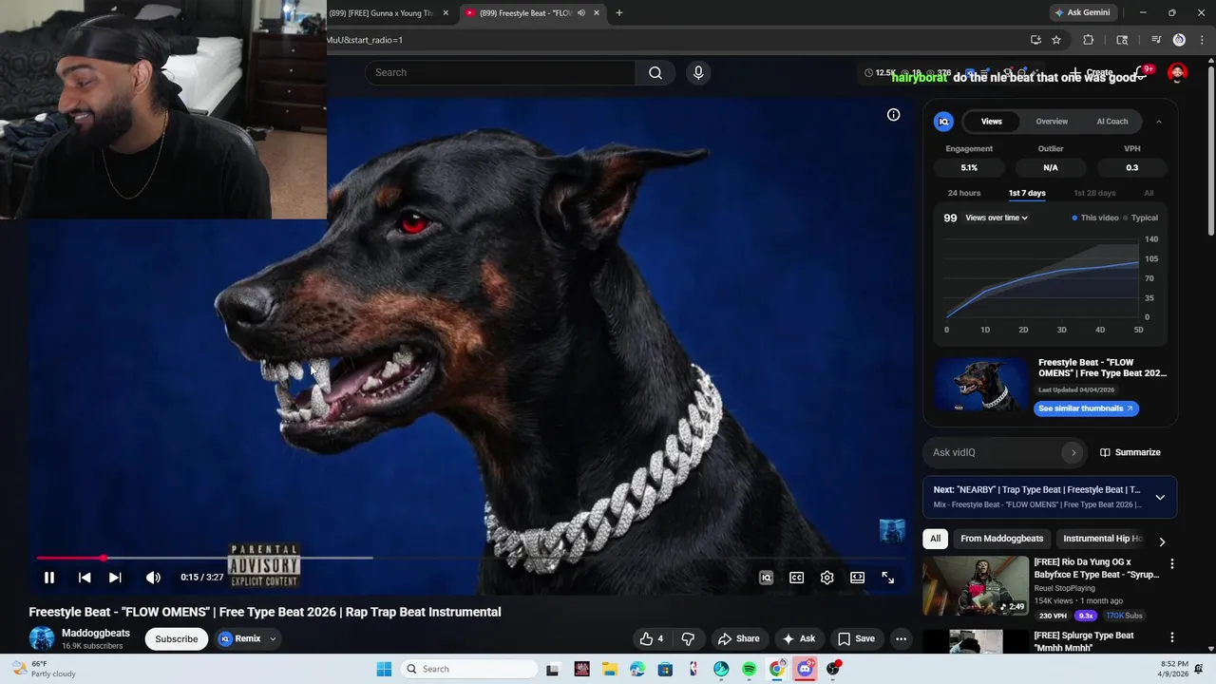Viewport: 1216px width, 684px height.
Task: Mute the Freestyle Beat tab via its speaker icon
Action: click(580, 12)
